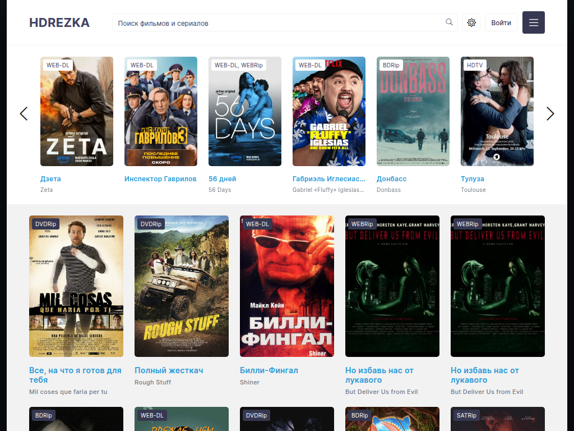
Task: Go to HDREZKA home logo
Action: [59, 22]
